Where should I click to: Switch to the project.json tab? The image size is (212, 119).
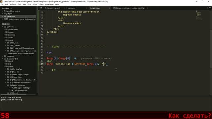pyautogui.click(x=72, y=8)
